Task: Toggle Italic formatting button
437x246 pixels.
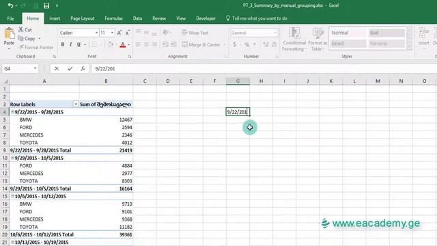Action: (x=71, y=44)
